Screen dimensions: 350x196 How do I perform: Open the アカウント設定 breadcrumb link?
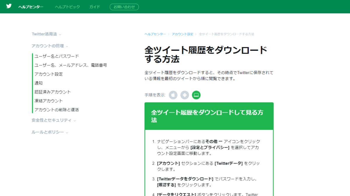[x=182, y=34]
